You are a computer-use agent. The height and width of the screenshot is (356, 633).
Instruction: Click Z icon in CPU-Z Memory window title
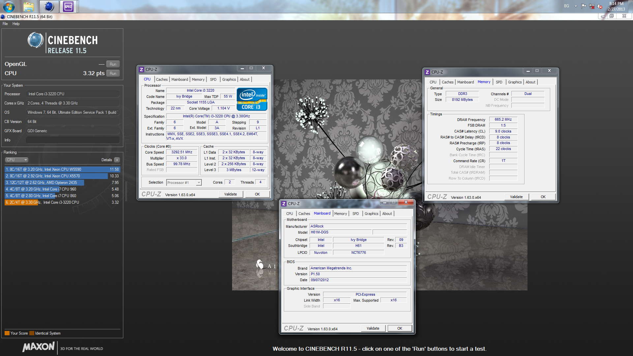[x=427, y=72]
